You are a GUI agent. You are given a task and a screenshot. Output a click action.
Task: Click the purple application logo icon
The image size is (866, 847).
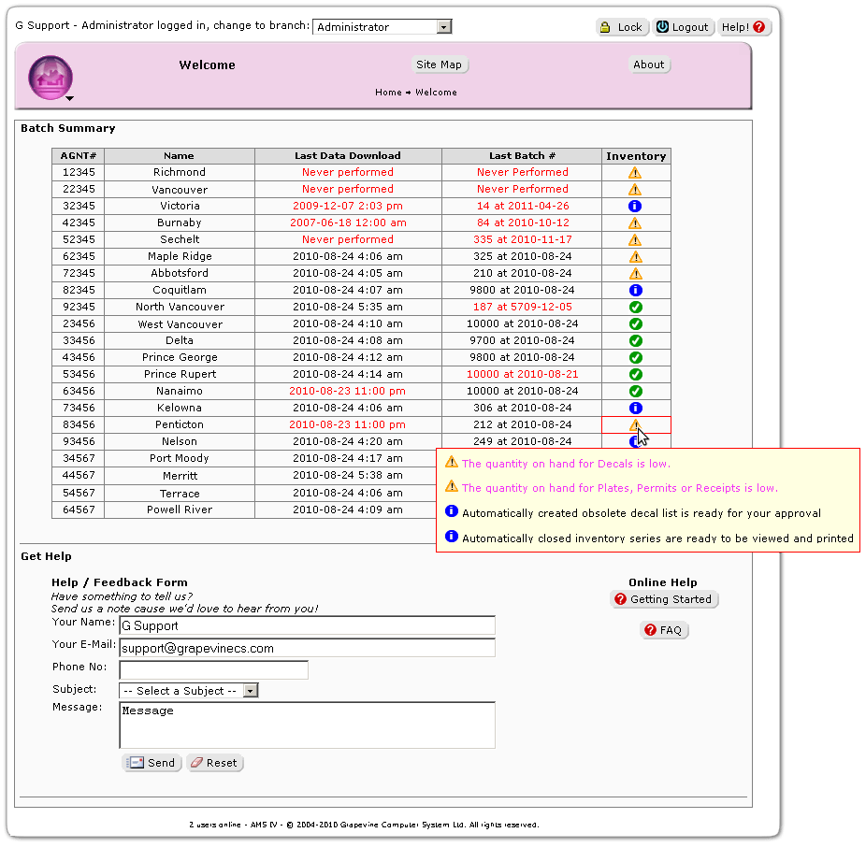pos(50,77)
